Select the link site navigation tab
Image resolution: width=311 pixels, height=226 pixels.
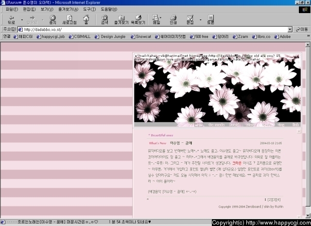point(295,125)
